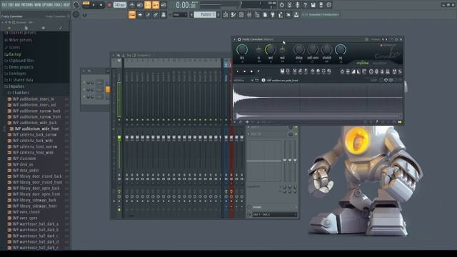Screen dimensions: 457x257
Task: Click the save project icon
Action: point(313,5)
